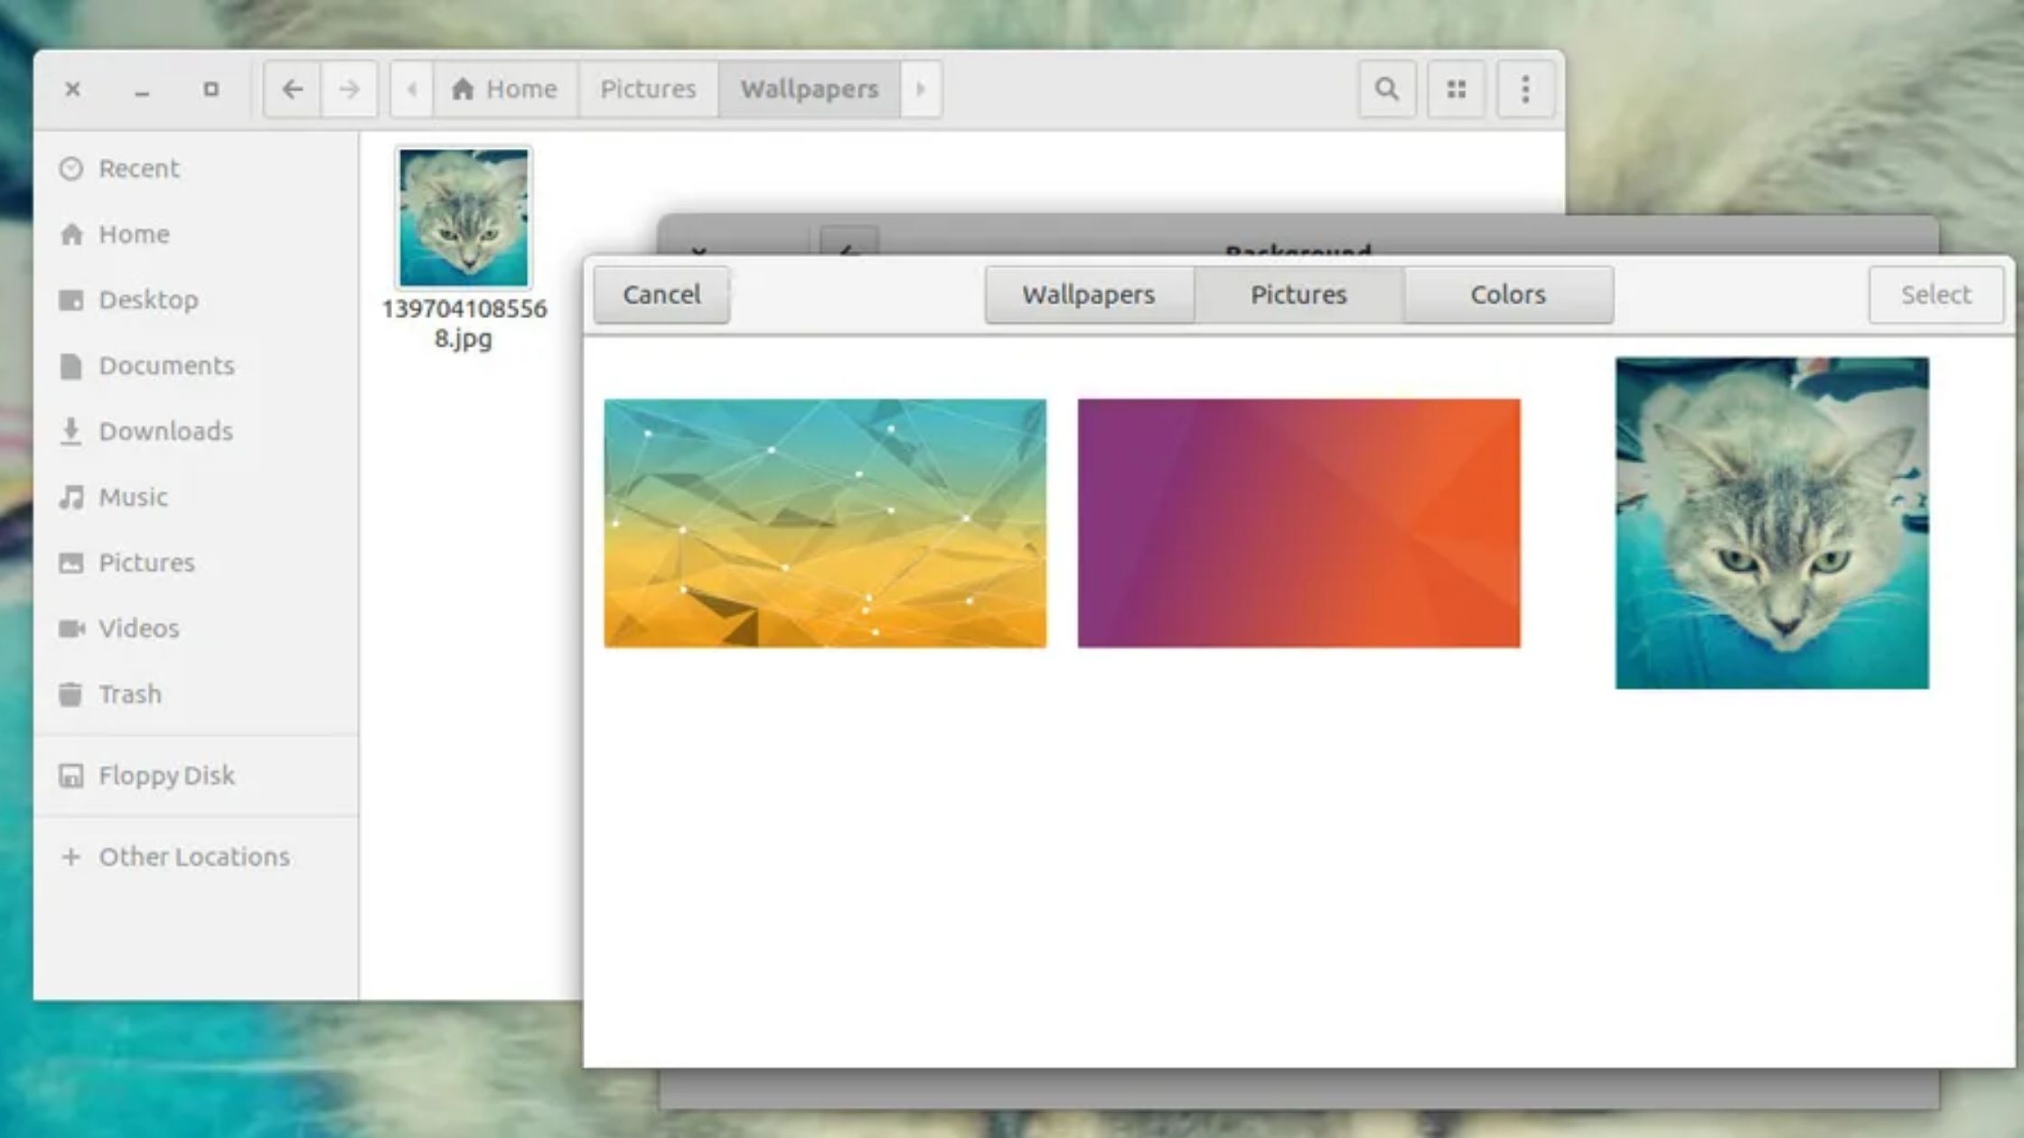The image size is (2024, 1138).
Task: Open Pictures in the sidebar
Action: point(195,563)
